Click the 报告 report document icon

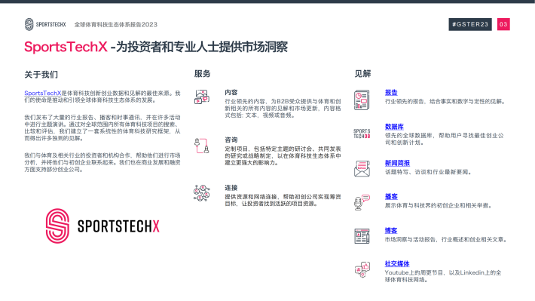tap(362, 100)
